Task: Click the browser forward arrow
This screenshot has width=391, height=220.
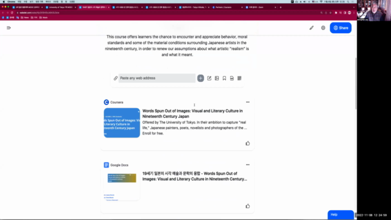Action: pyautogui.click(x=7, y=13)
